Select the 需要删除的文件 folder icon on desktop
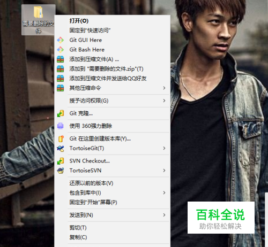The width and height of the screenshot is (268, 247). coord(39,12)
